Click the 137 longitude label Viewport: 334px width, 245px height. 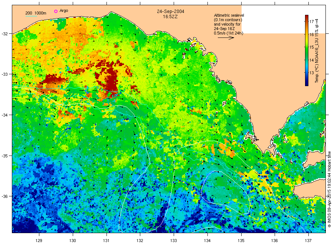308,241
